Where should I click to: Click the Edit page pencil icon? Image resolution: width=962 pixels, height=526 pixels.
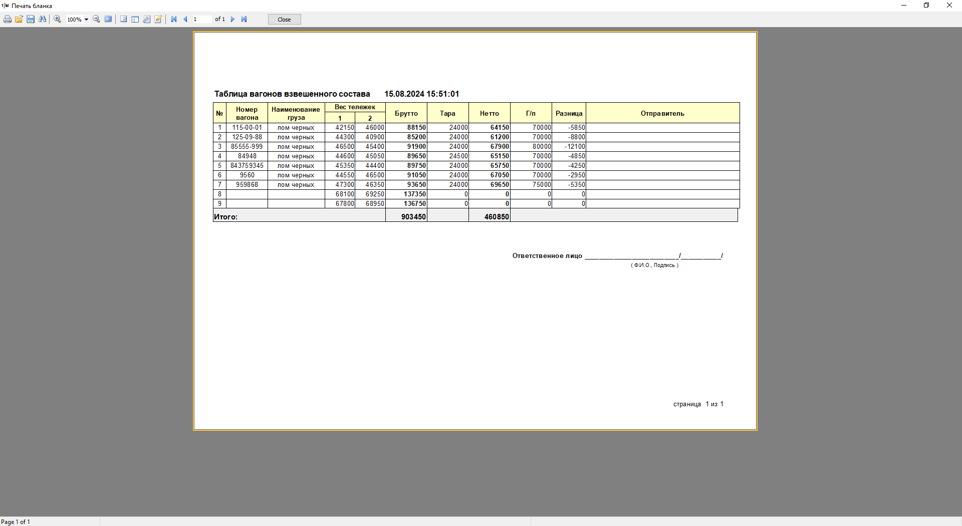[158, 20]
